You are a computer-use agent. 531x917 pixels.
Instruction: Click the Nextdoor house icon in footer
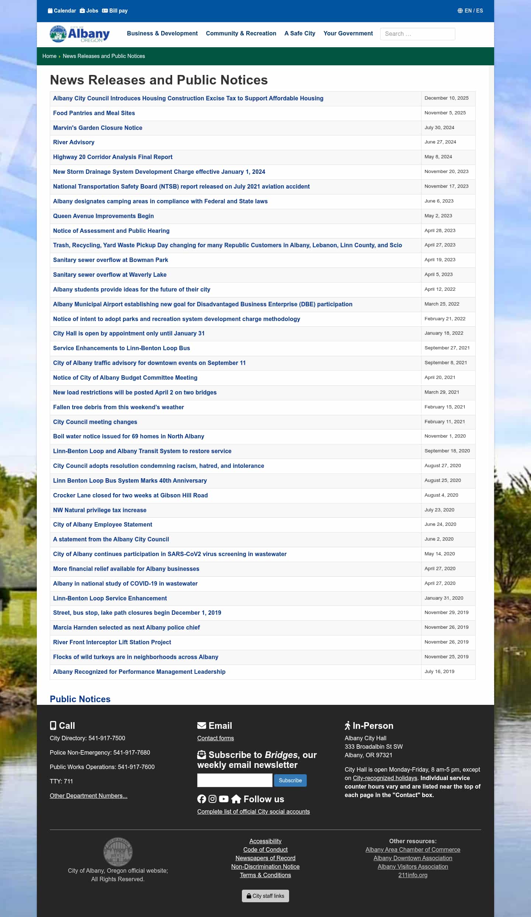click(236, 799)
